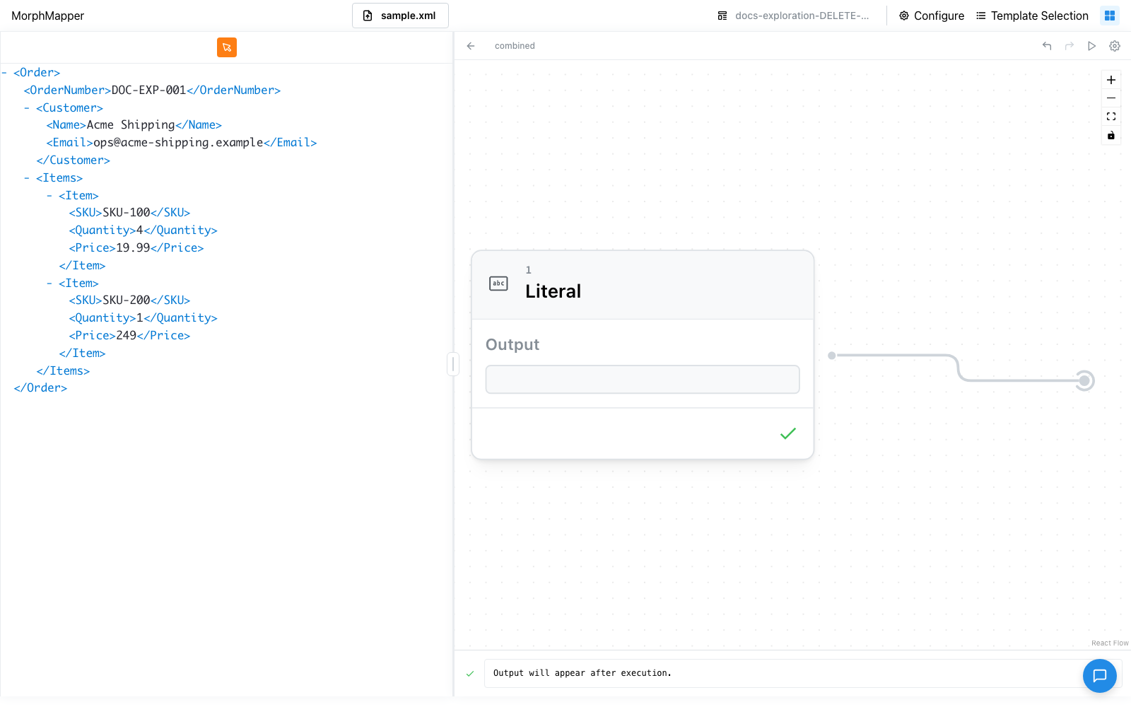Select the Price value 249
This screenshot has height=707, width=1131.
click(x=127, y=336)
